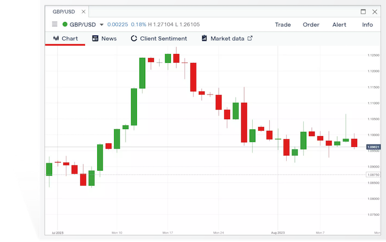This screenshot has width=386, height=242.
Task: Set an Alert for GBP/USD
Action: tap(339, 25)
